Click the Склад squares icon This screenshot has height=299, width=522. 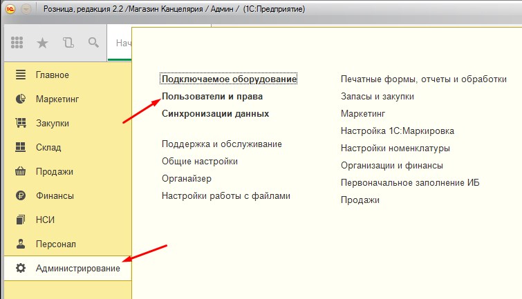click(x=21, y=147)
